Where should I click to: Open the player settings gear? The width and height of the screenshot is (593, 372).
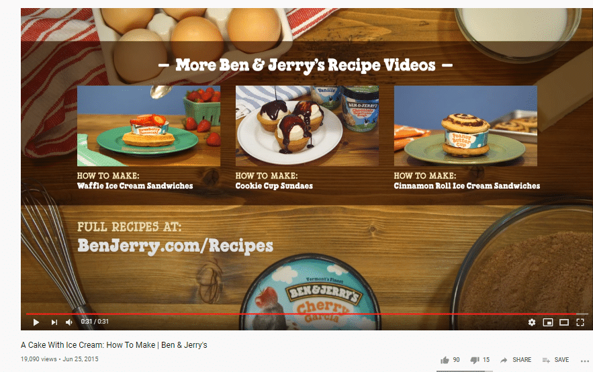(532, 322)
